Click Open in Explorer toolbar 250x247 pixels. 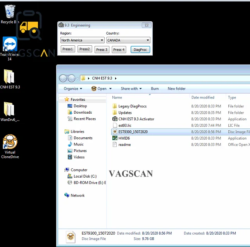click(99, 89)
